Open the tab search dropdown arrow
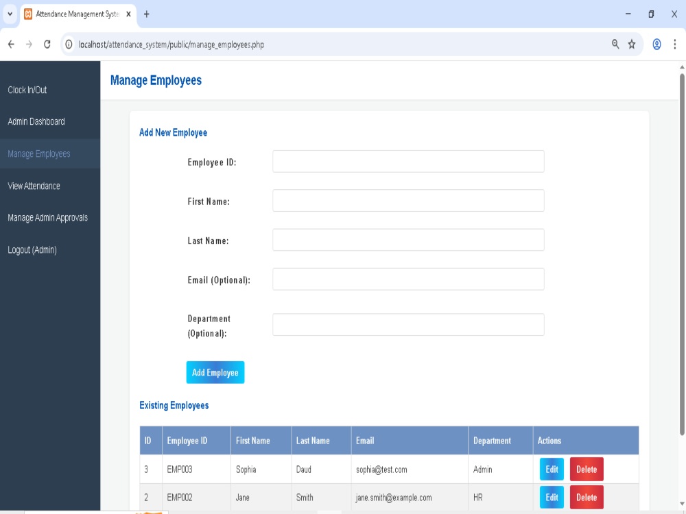Image resolution: width=686 pixels, height=514 pixels. (10, 14)
